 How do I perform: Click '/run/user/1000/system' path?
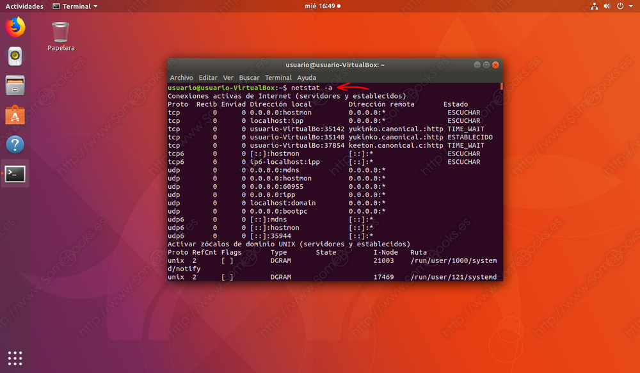click(x=454, y=260)
